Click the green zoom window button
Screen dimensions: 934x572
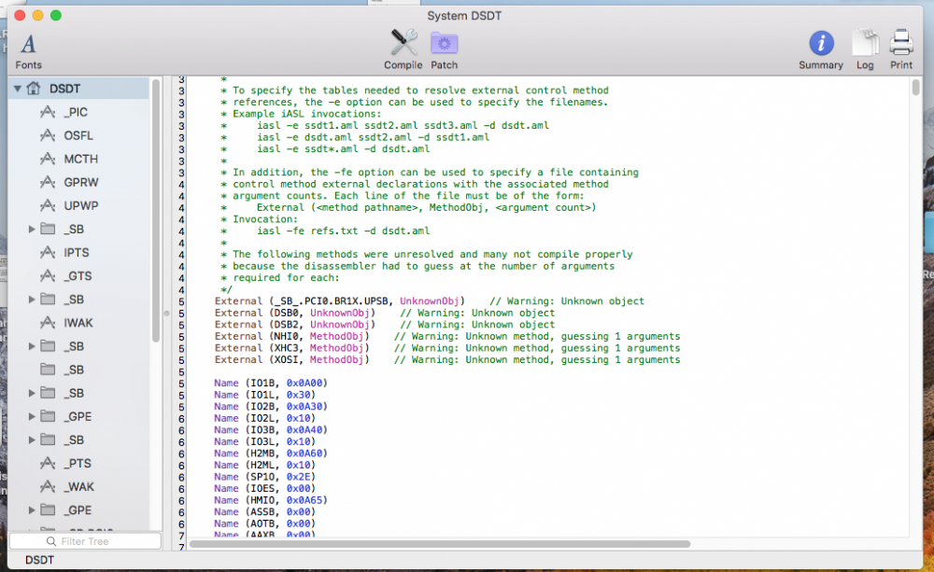55,16
